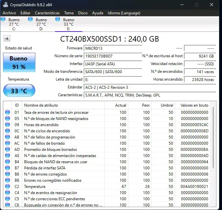This screenshot has width=222, height=210.
Task: Click status orb of attribute AE row
Action: pyautogui.click(x=7, y=156)
